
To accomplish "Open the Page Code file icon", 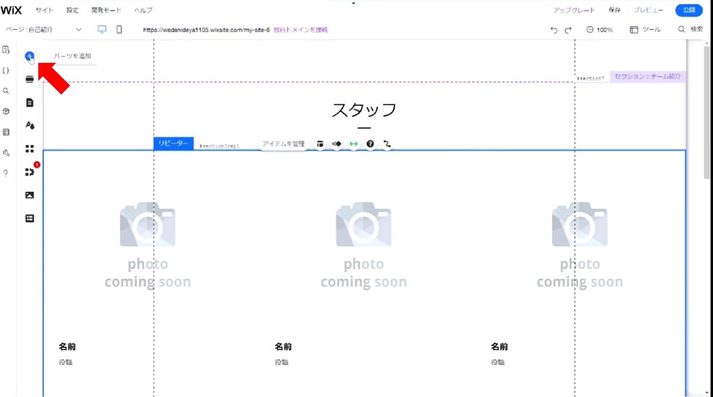I will 6,50.
